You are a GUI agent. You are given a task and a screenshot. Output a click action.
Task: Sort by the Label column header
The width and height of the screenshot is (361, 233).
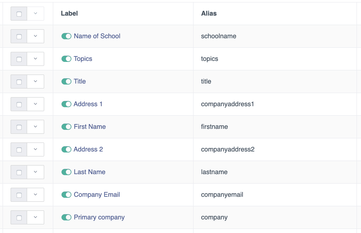[69, 14]
